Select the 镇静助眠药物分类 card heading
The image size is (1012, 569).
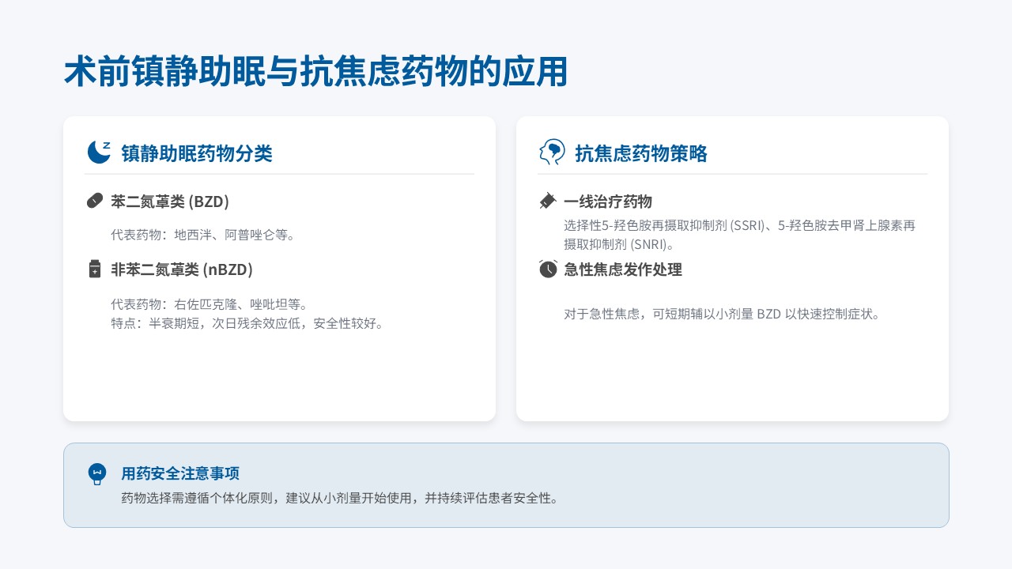(196, 153)
